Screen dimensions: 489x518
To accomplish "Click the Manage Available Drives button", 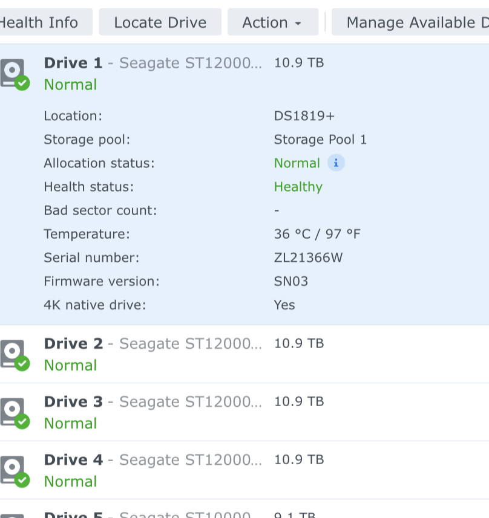I will click(410, 22).
